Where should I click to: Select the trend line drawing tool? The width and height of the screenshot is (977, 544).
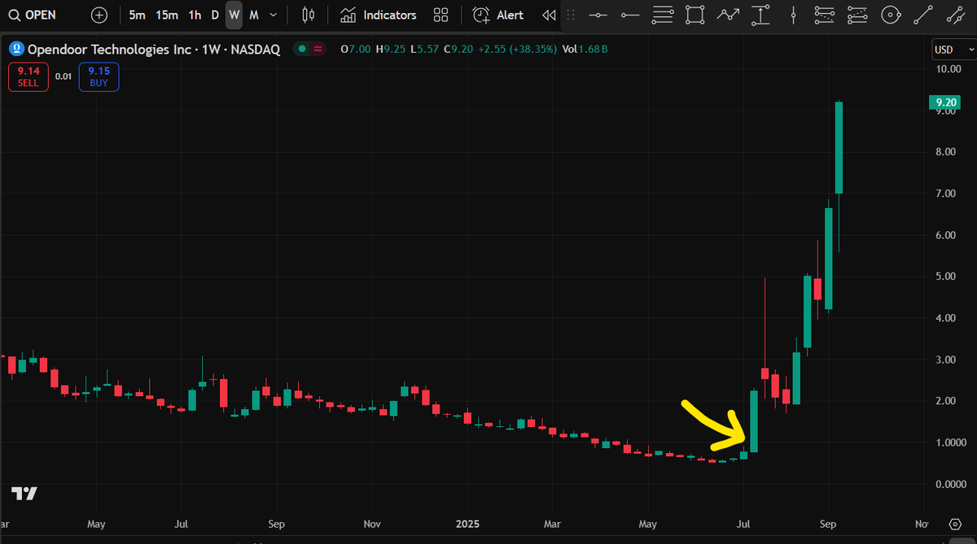coord(923,15)
